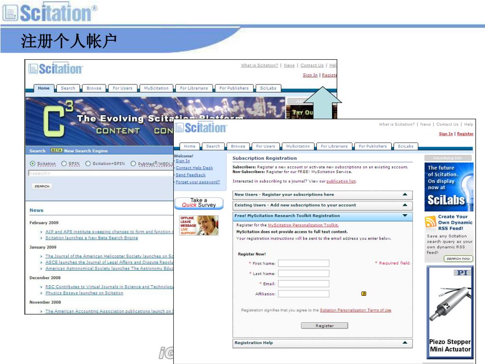Open the Piezo Stepper Mini Actuator advertisement

[x=450, y=312]
